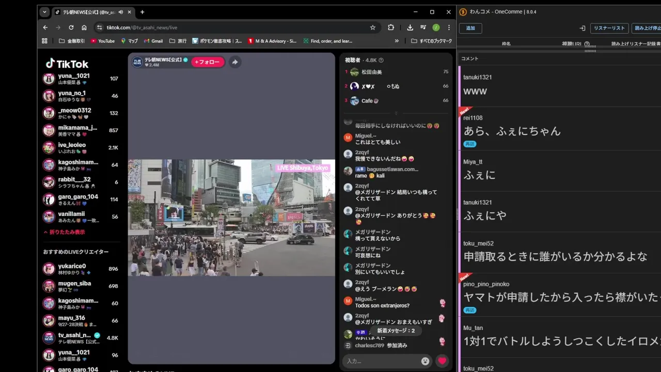661x372 pixels.
Task: Click the フォロー button
Action: click(208, 62)
